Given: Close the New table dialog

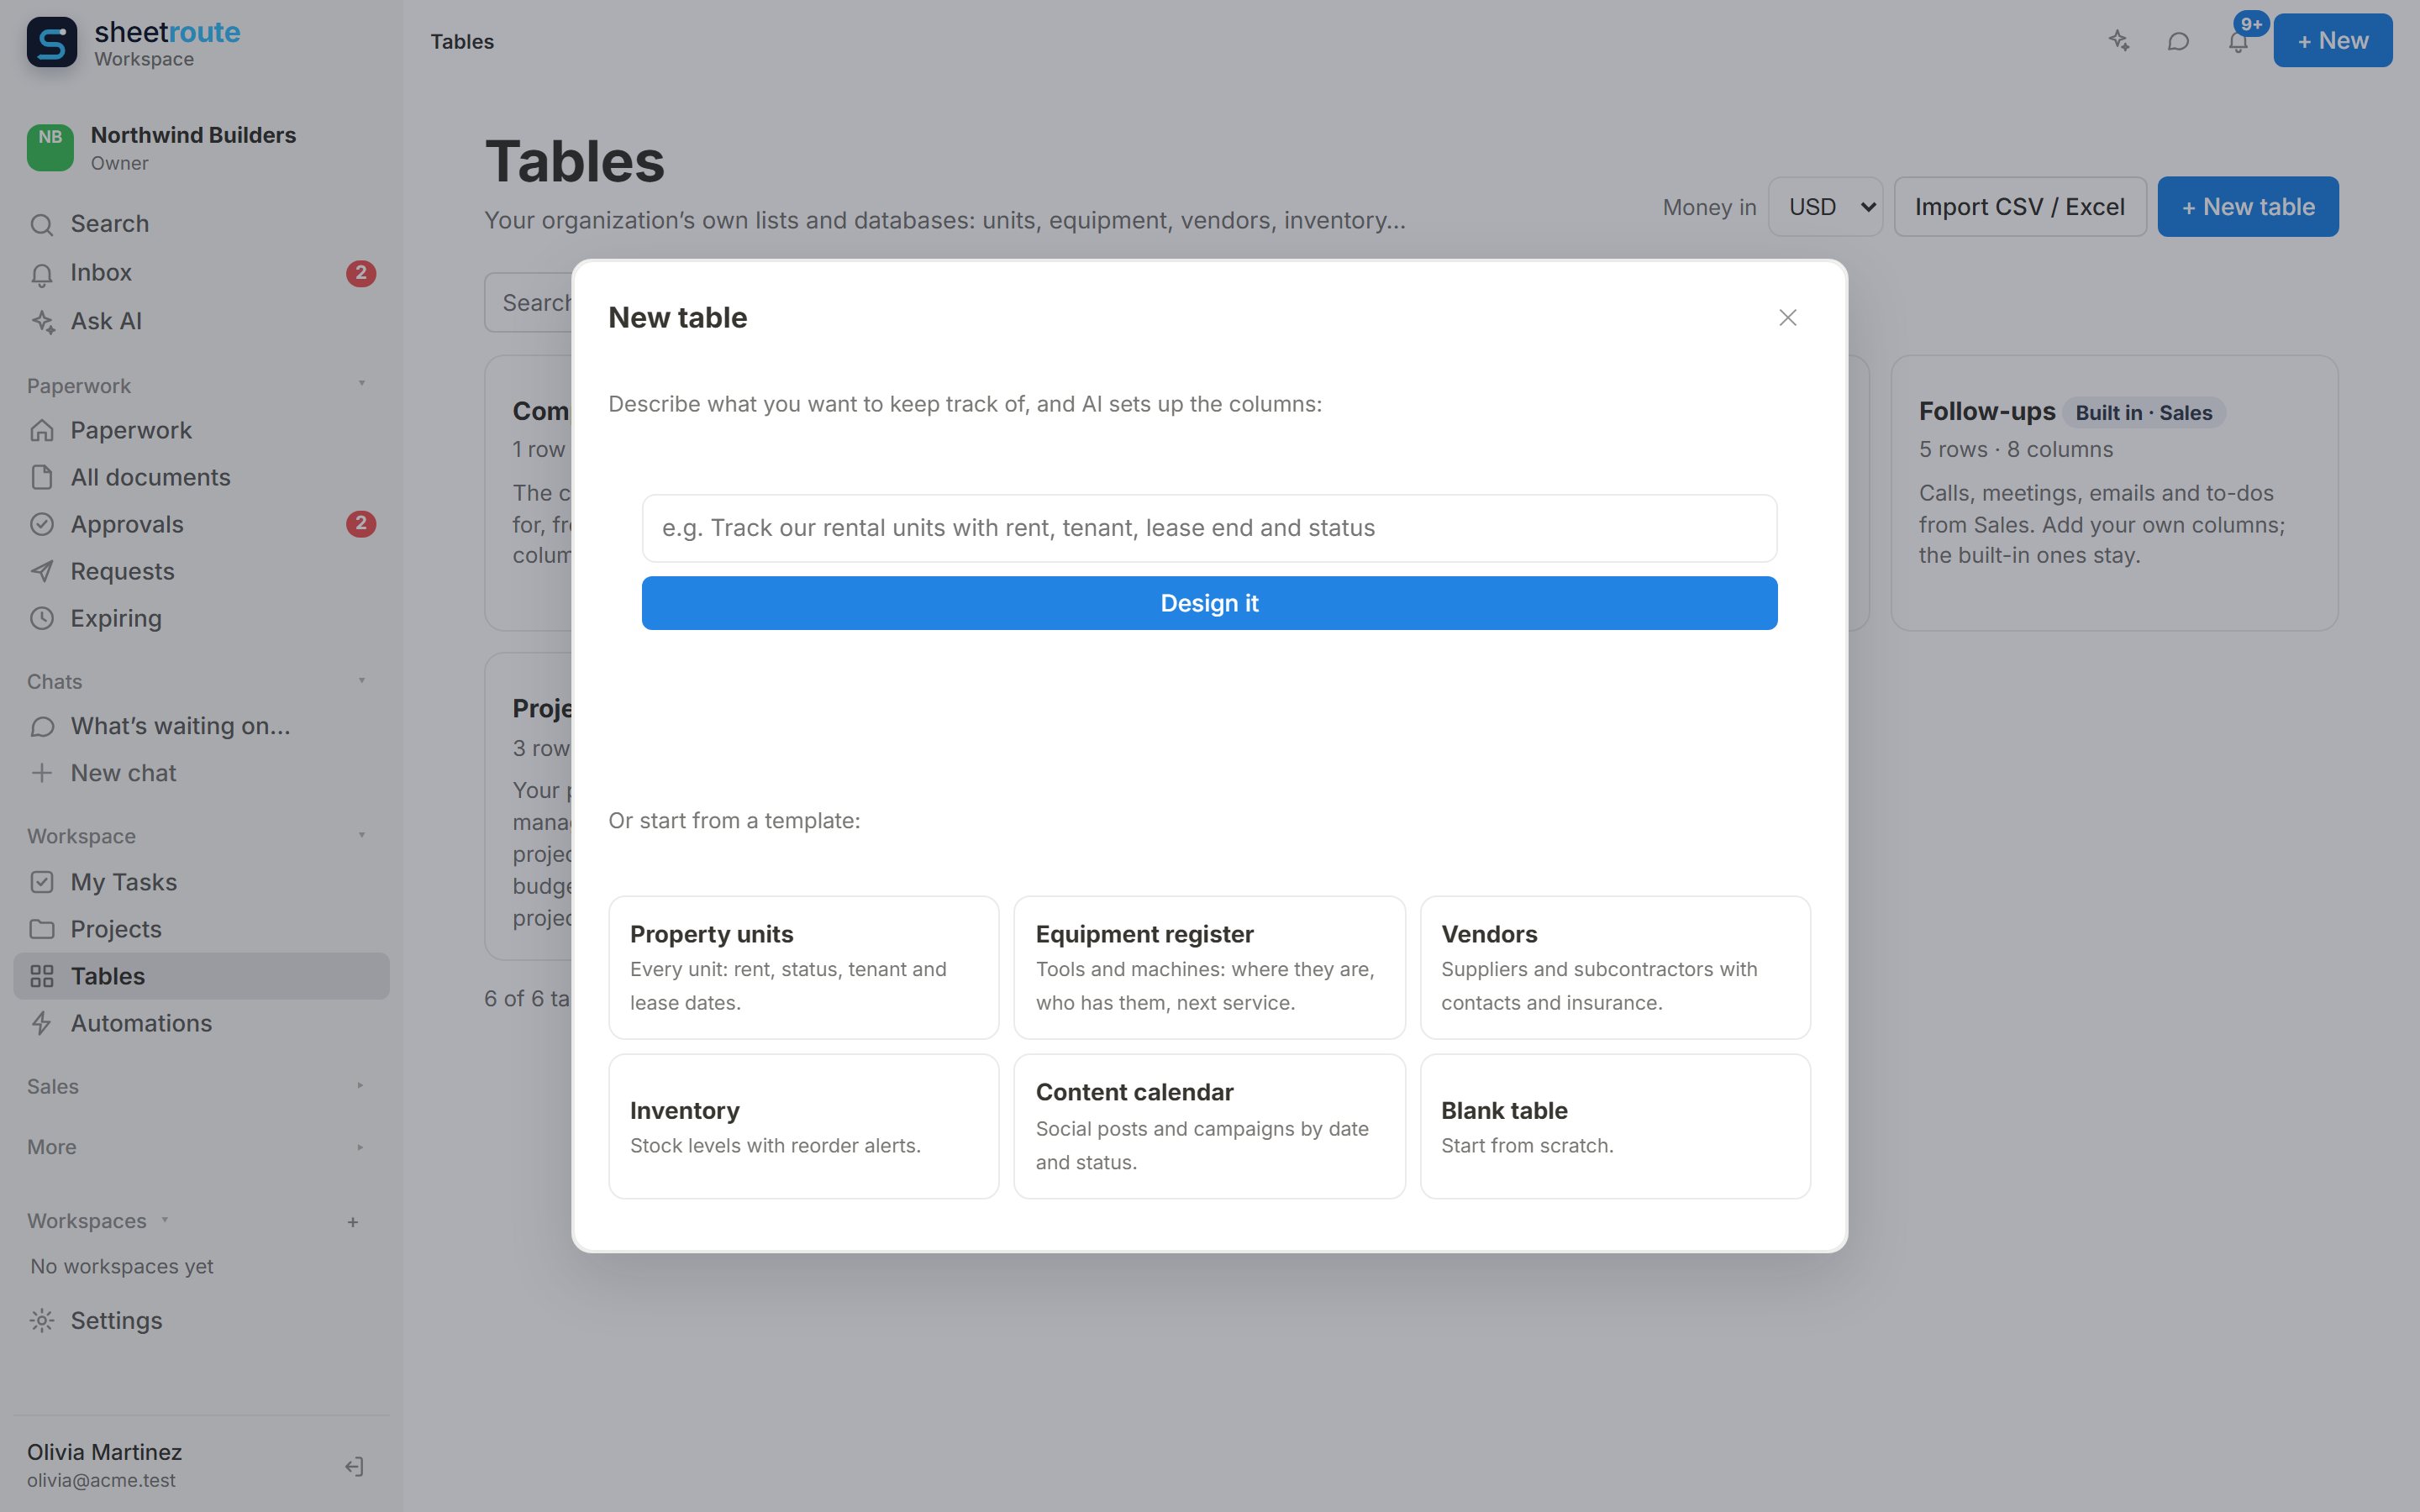Looking at the screenshot, I should pos(1788,318).
